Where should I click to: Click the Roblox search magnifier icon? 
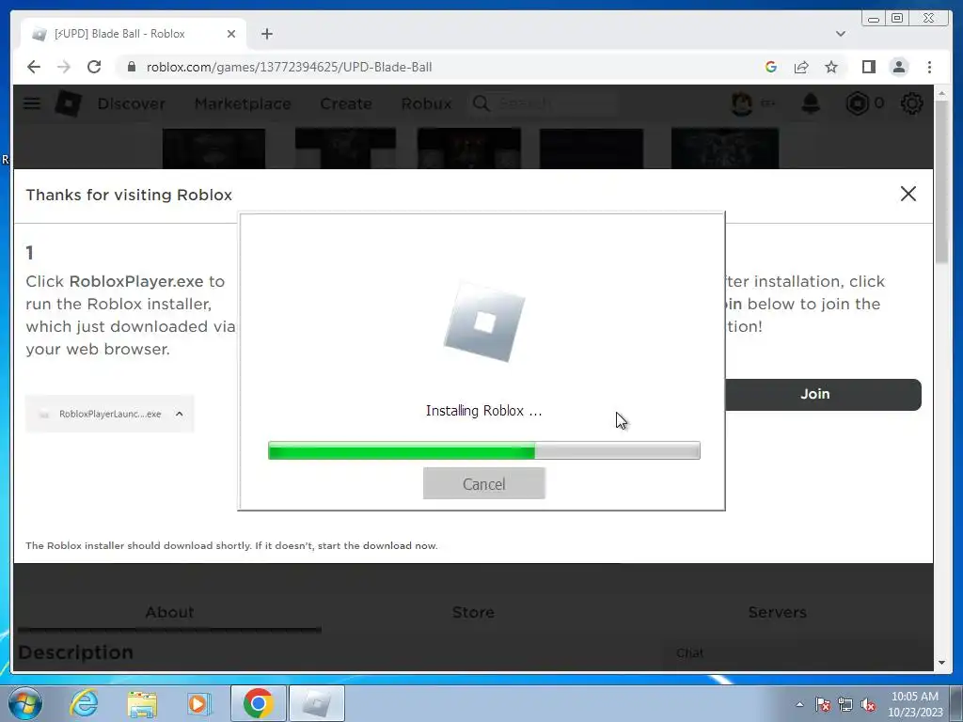click(481, 103)
